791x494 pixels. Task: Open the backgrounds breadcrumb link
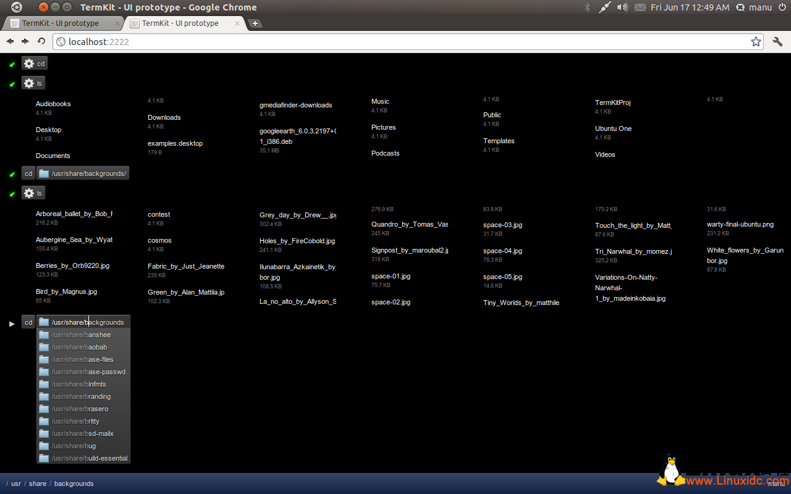pyautogui.click(x=74, y=484)
